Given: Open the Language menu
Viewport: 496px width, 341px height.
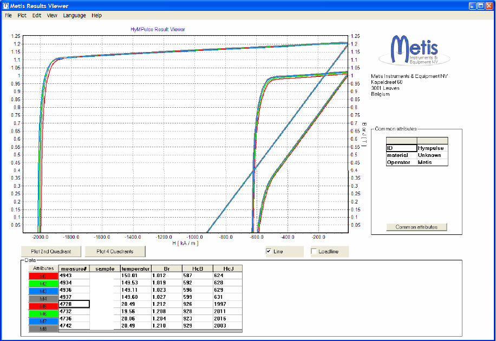Looking at the screenshot, I should pyautogui.click(x=74, y=16).
